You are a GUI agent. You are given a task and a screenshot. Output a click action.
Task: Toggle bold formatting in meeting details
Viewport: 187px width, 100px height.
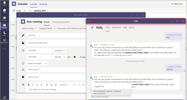[29, 85]
